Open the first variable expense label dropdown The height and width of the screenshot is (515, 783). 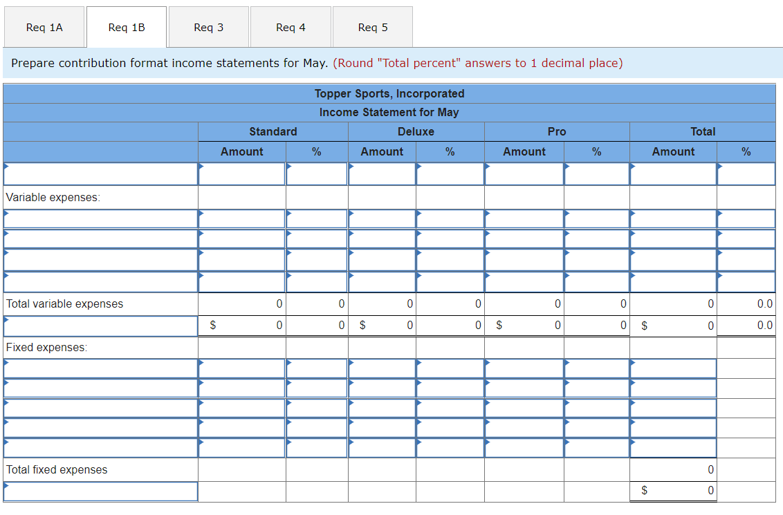click(101, 219)
